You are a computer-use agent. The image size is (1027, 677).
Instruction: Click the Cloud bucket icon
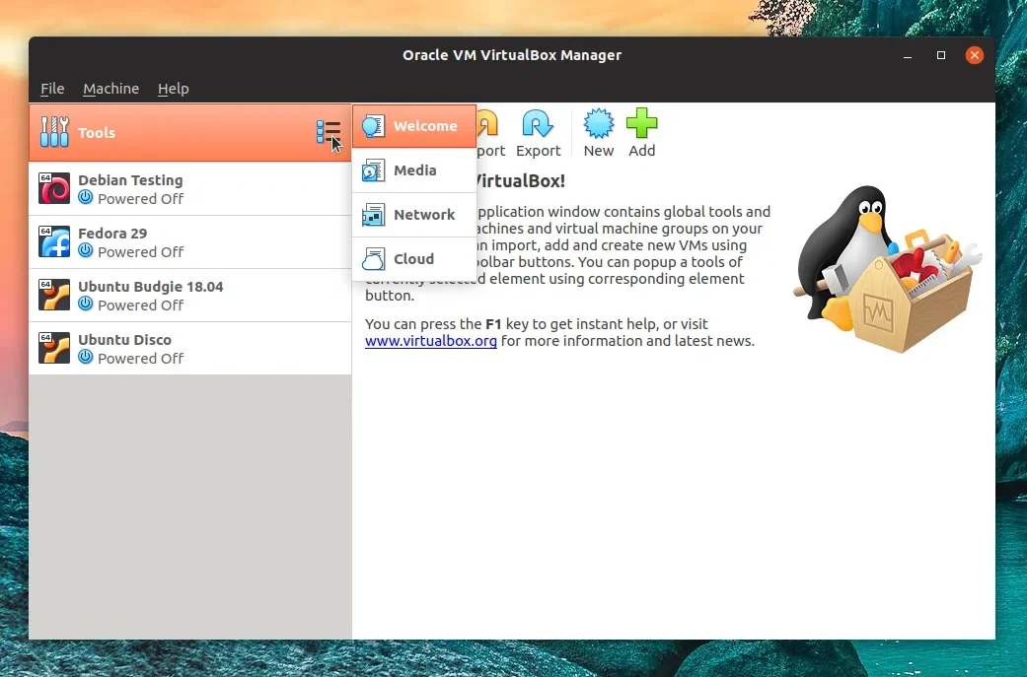[x=373, y=259]
